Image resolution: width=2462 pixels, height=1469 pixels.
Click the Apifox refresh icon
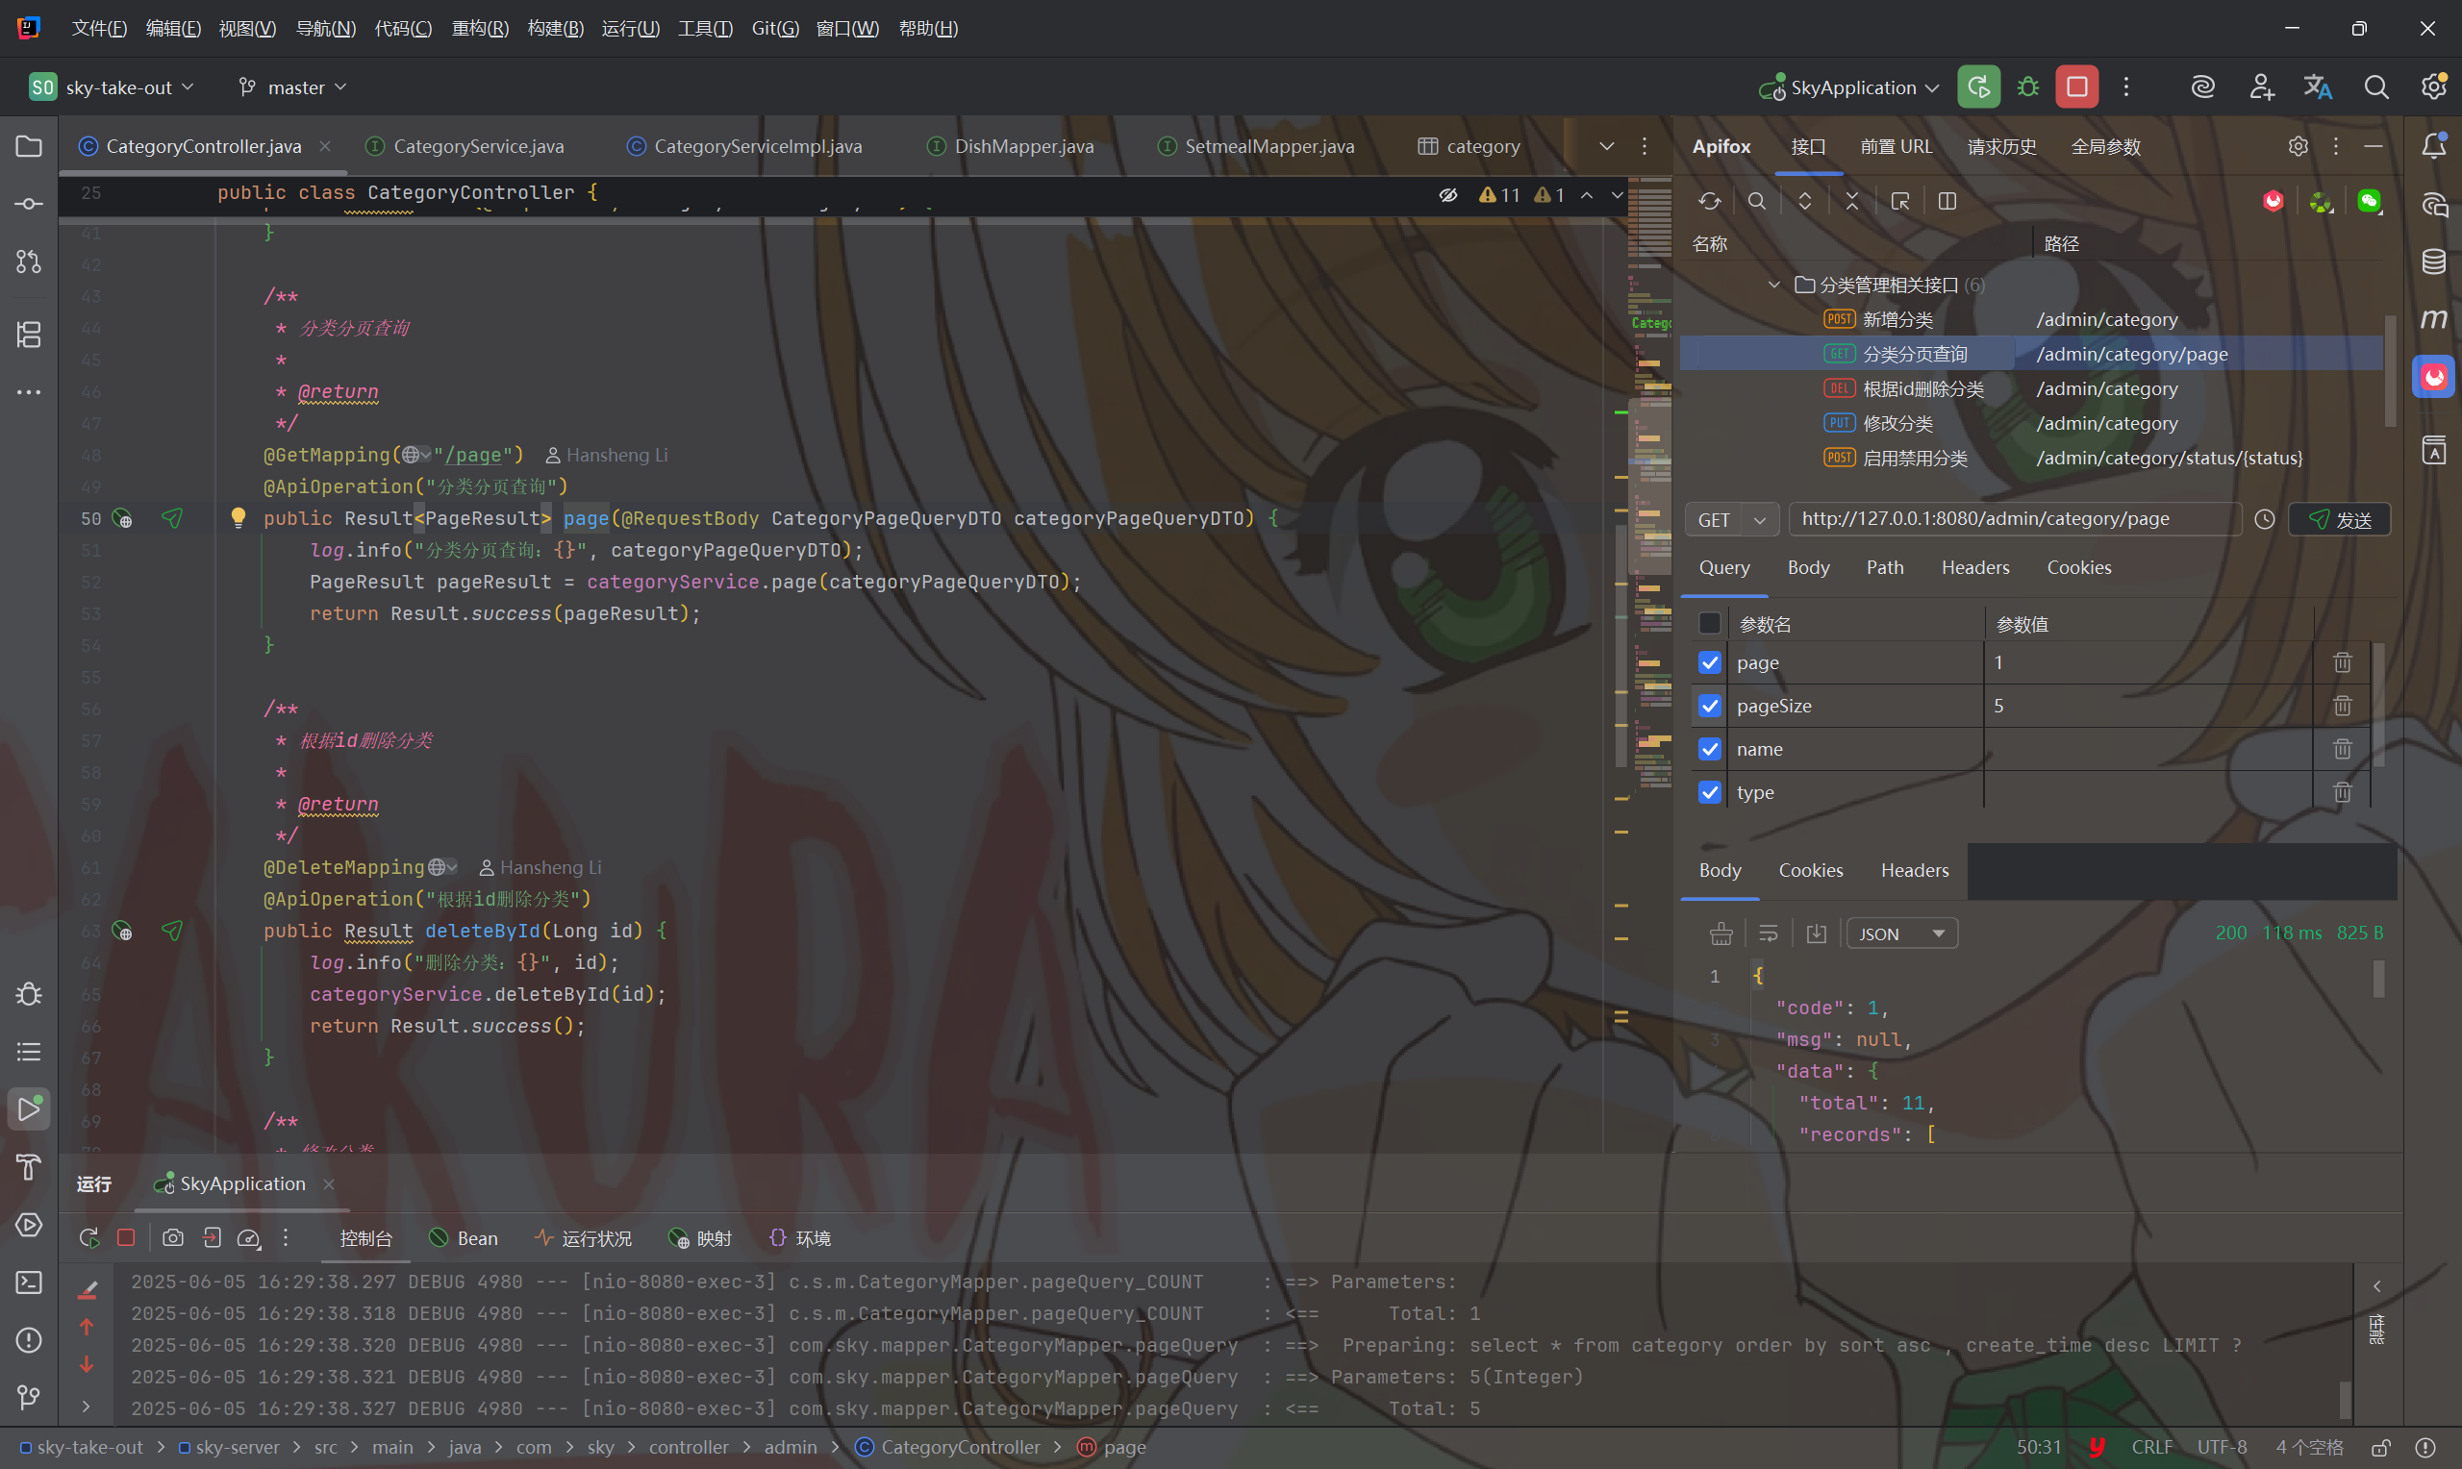coord(1710,201)
